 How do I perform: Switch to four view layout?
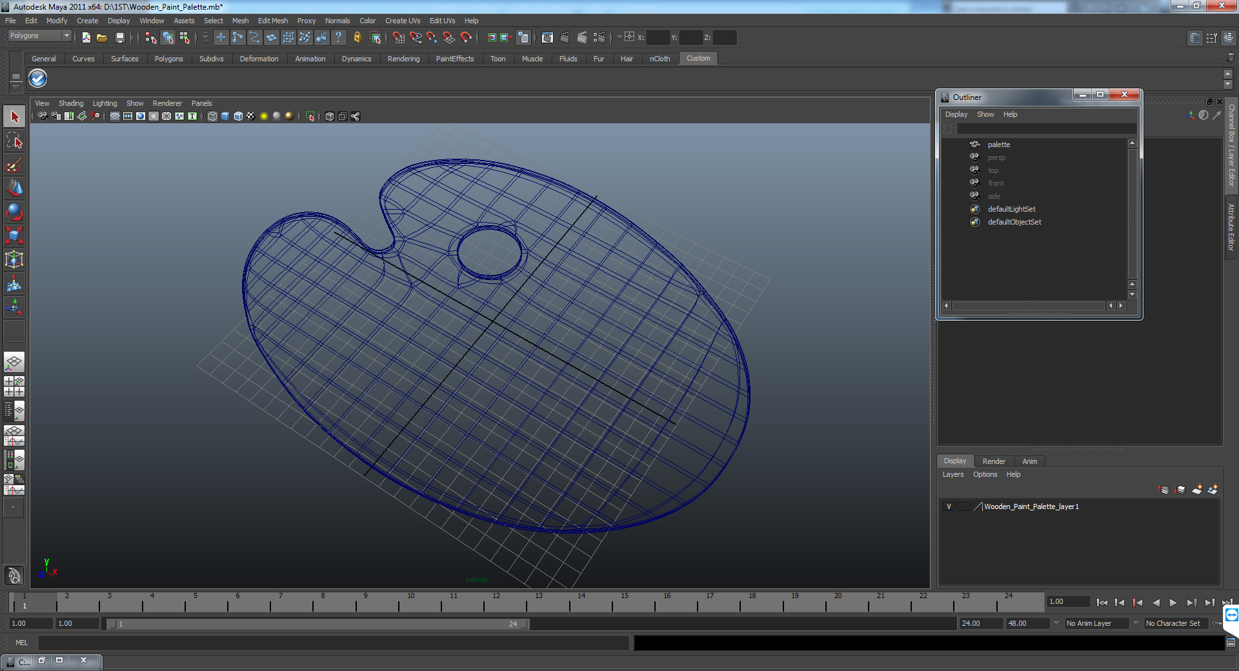(x=14, y=386)
